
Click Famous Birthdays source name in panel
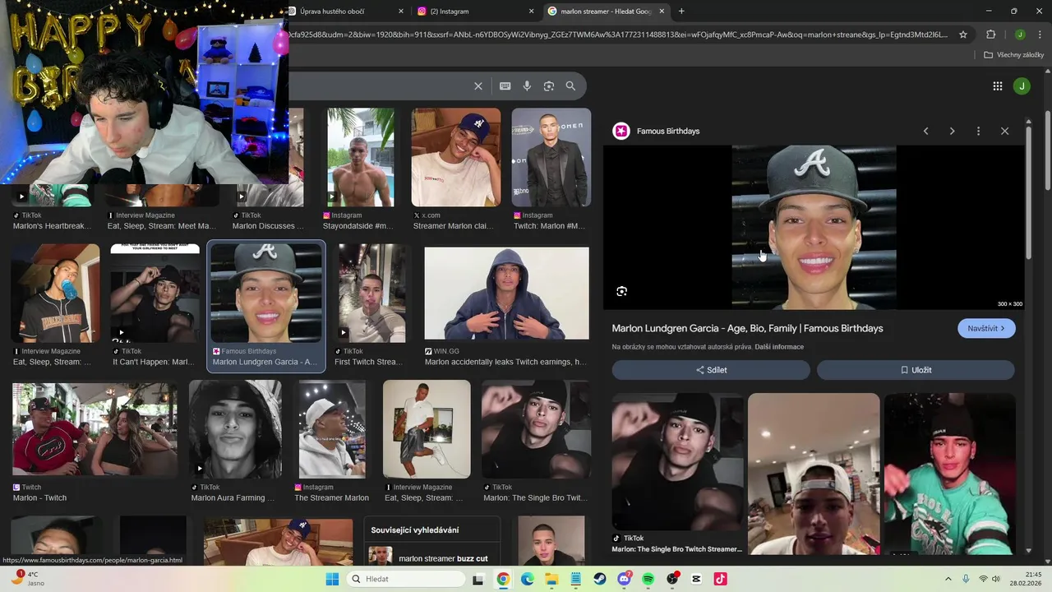tap(668, 131)
